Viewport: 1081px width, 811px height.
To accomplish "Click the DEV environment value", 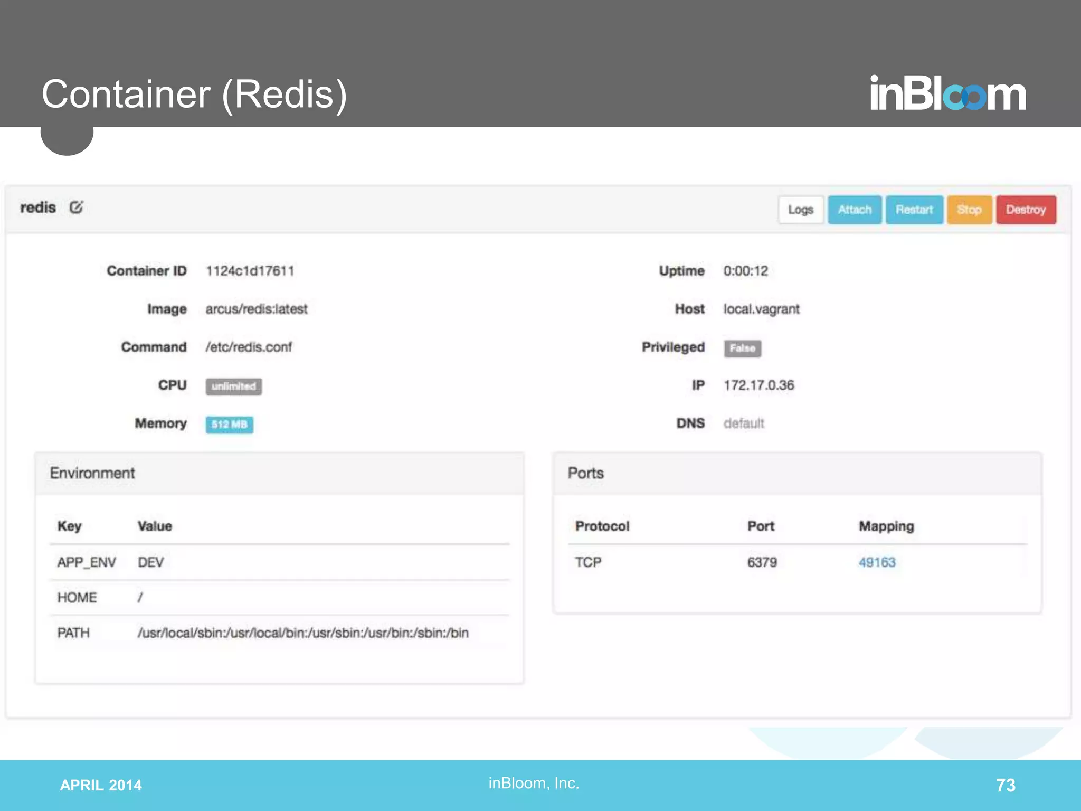I will (x=150, y=562).
